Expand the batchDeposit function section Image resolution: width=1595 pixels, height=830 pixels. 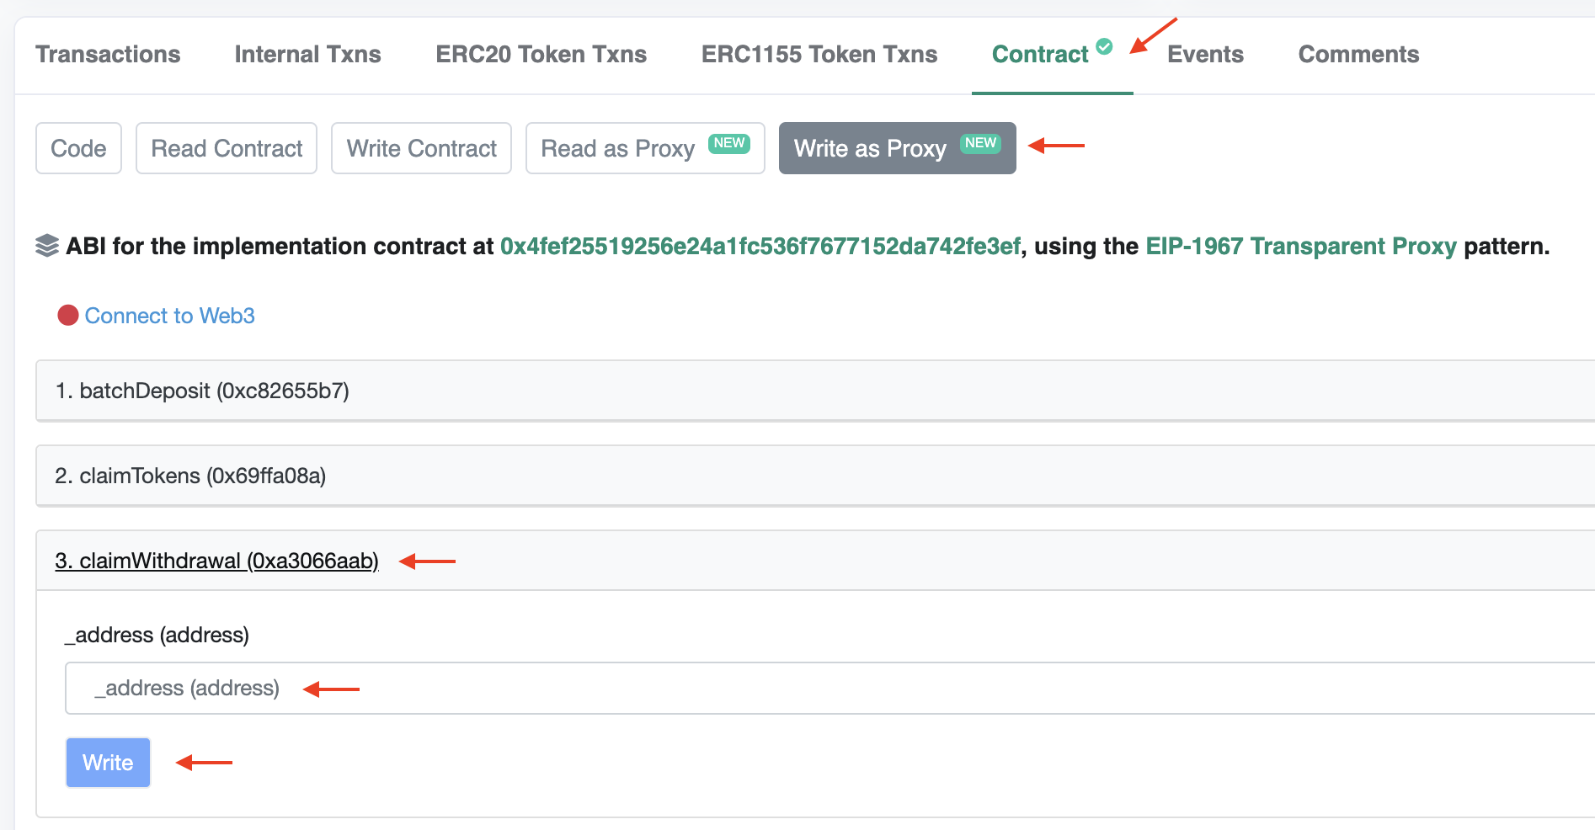(815, 391)
